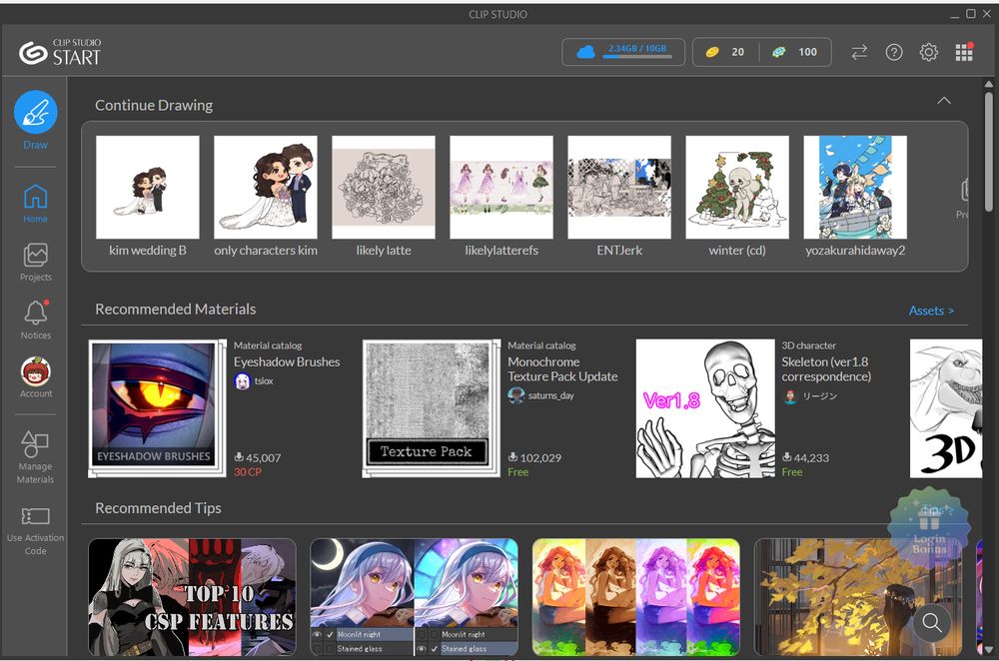Viewport: 999px width, 661px height.
Task: Open winter (cd) drawing
Action: 737,196
